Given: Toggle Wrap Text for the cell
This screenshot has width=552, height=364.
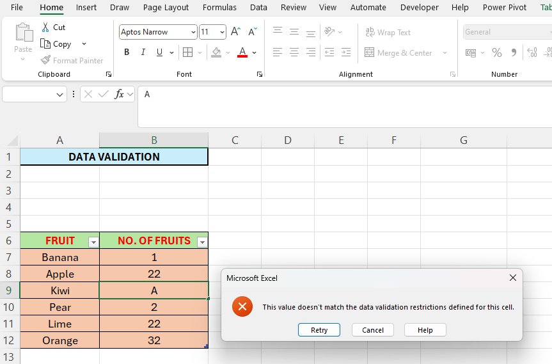Looking at the screenshot, I should pos(388,32).
